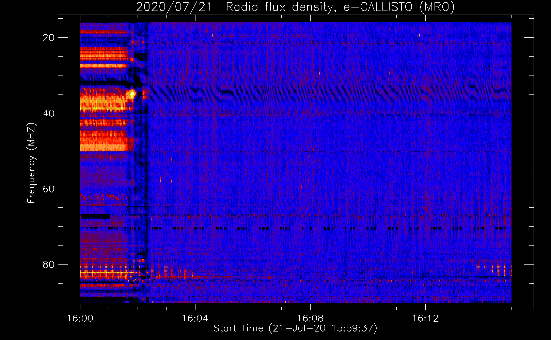The width and height of the screenshot is (551, 340).
Task: Click the '16:12' time tick label
Action: pyautogui.click(x=425, y=319)
